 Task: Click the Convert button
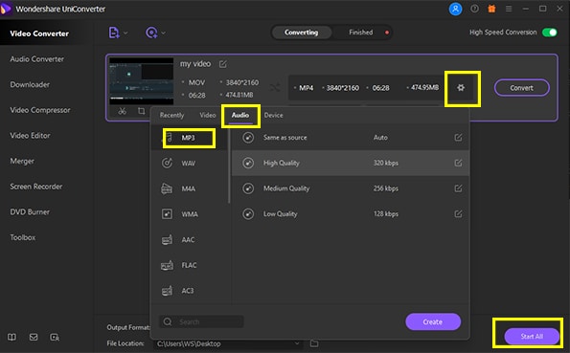(521, 87)
